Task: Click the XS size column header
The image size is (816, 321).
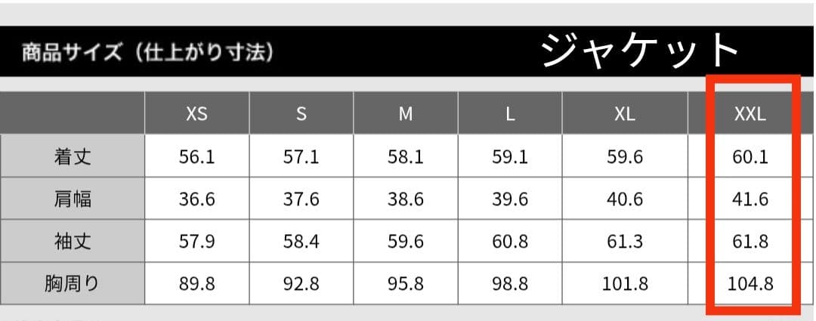Action: (196, 114)
